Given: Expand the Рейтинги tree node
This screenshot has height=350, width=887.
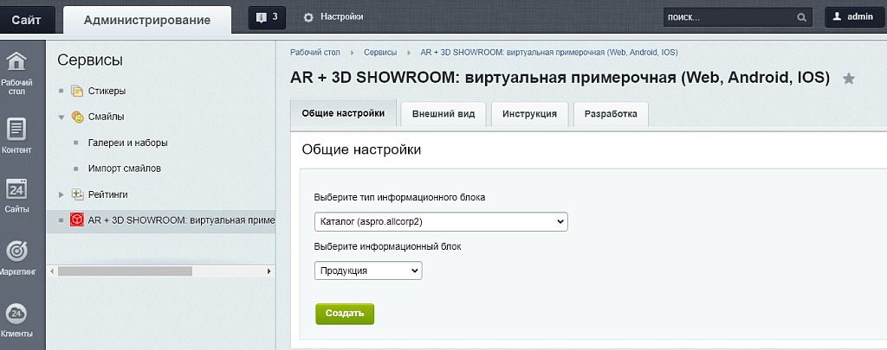Looking at the screenshot, I should tap(62, 194).
